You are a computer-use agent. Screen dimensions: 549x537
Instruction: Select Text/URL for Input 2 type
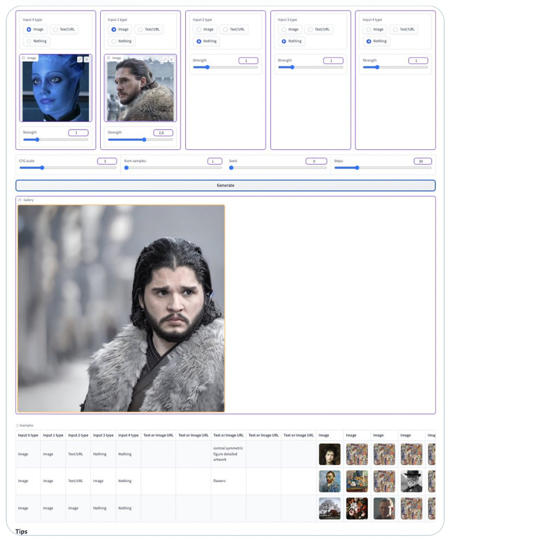click(234, 30)
